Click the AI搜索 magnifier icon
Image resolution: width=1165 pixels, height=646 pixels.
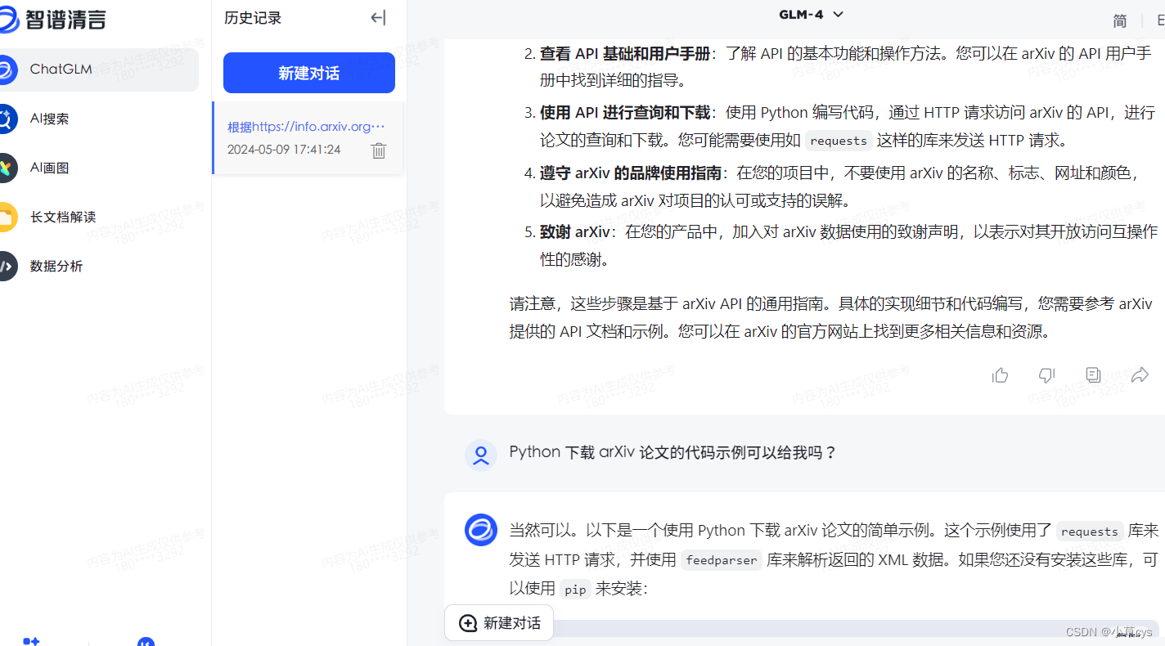7,119
